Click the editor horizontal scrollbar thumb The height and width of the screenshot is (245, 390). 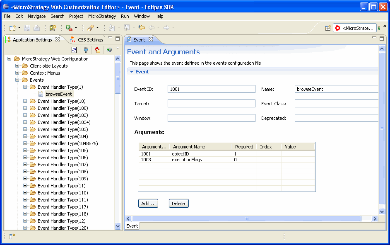point(246,218)
